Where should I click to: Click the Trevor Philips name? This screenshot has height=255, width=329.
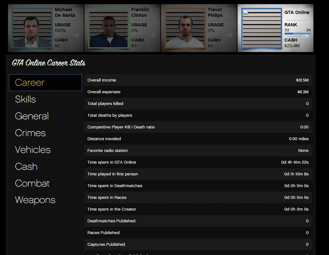pos(215,12)
